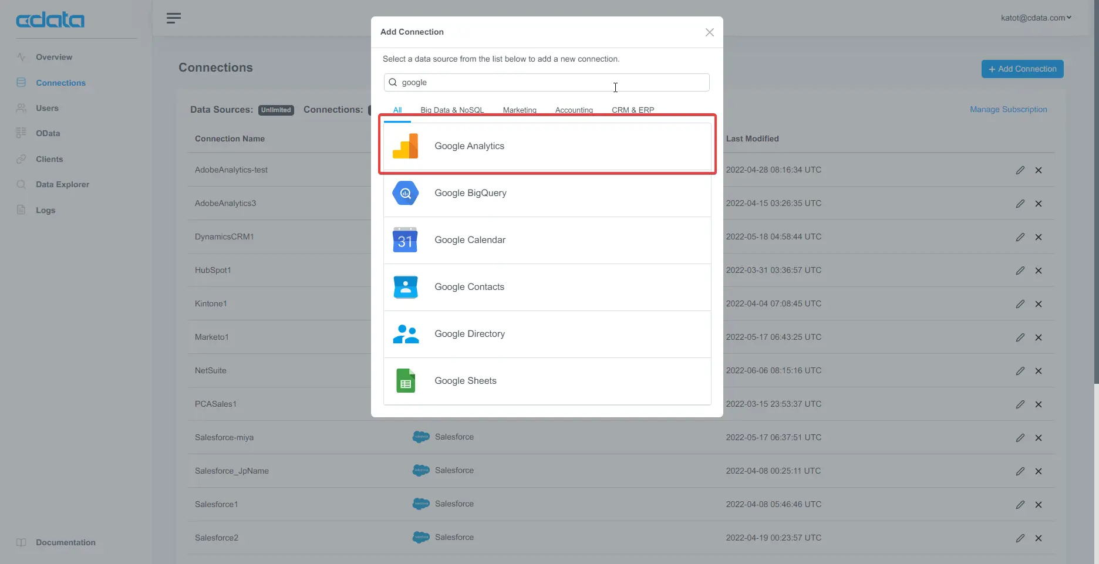Switch to the CRM & ERP tab
This screenshot has width=1099, height=564.
[633, 110]
